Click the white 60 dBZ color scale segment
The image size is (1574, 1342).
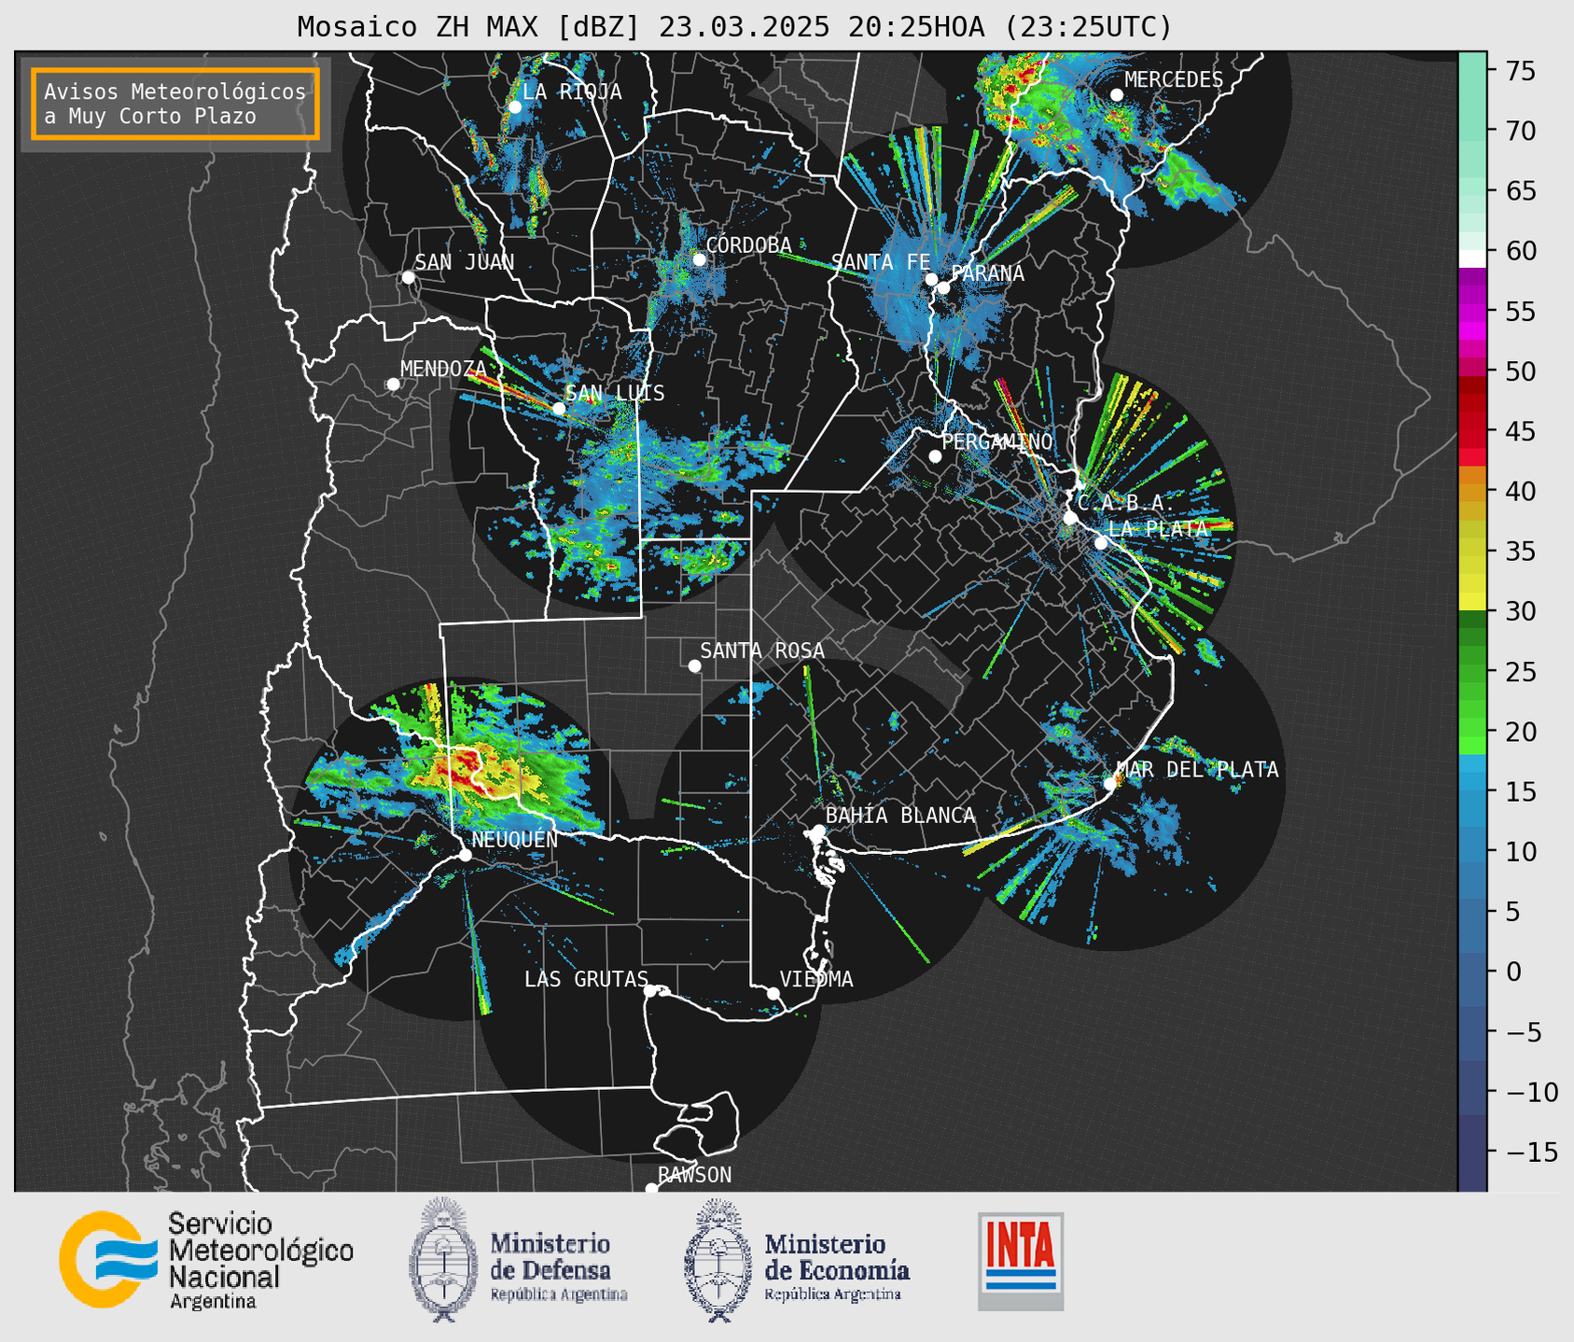pos(1472,258)
